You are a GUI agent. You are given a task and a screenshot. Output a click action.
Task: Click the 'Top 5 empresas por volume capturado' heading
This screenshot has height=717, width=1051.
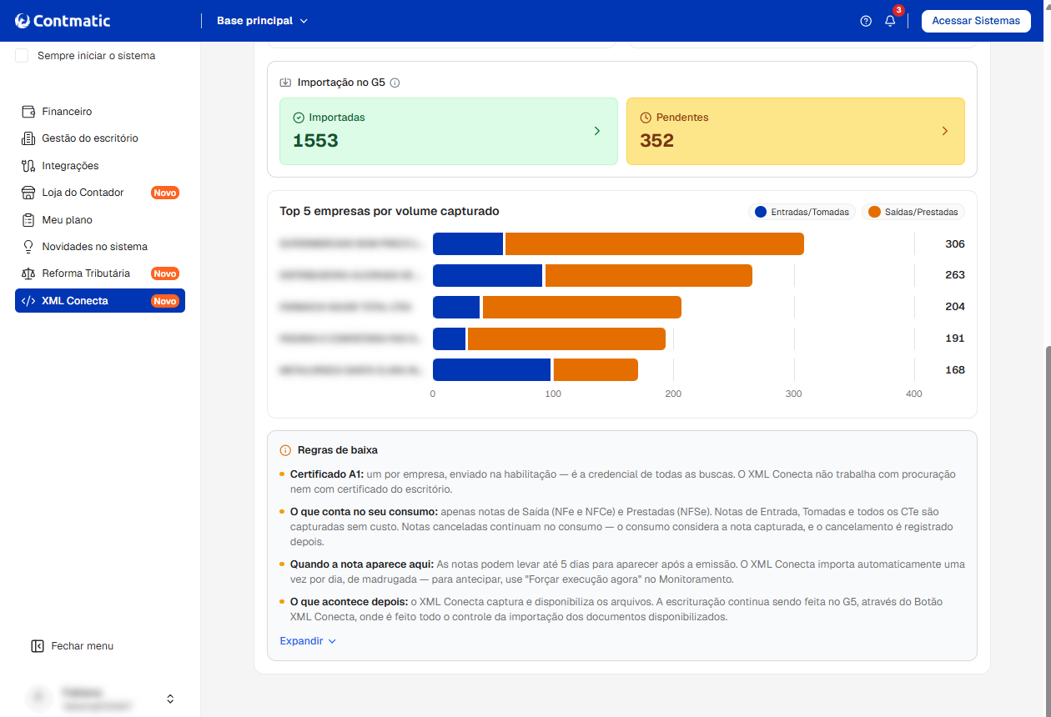pos(390,212)
